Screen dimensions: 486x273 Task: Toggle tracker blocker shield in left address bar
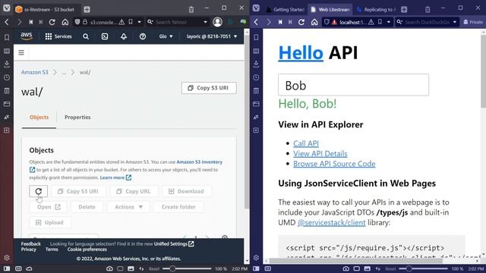click(x=77, y=22)
